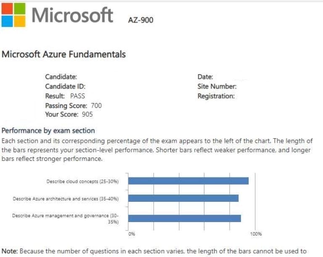Click the 0% axis label

[132, 233]
